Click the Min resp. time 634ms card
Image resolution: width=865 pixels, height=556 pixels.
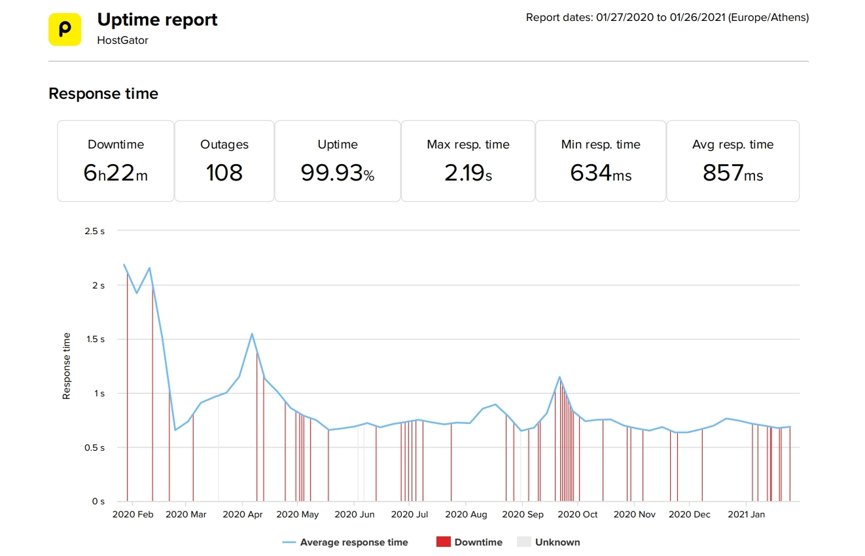point(601,161)
